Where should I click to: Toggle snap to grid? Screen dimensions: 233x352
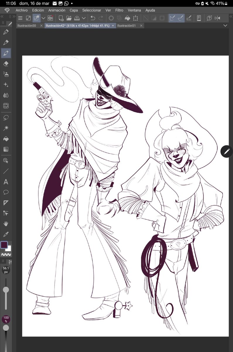[x=189, y=18]
